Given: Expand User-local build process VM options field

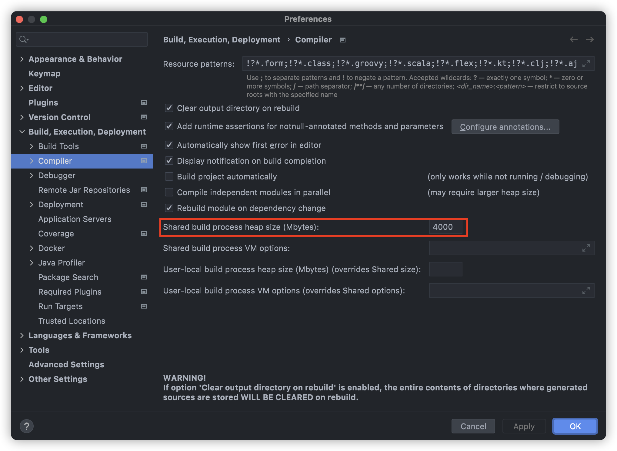Looking at the screenshot, I should click(x=586, y=290).
